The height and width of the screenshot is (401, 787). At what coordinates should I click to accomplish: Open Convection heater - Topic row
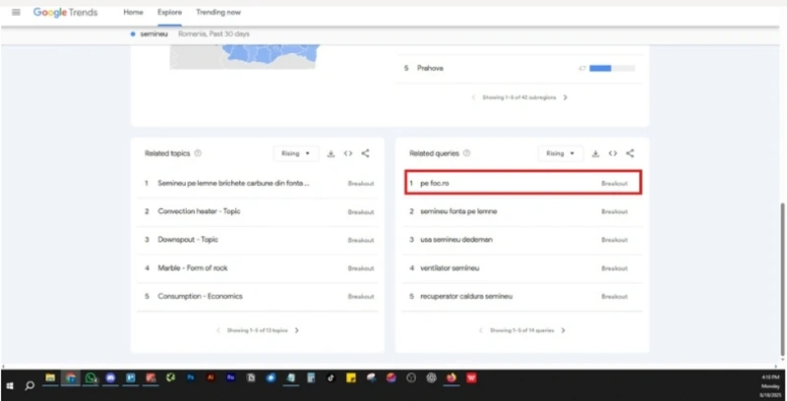(x=258, y=211)
